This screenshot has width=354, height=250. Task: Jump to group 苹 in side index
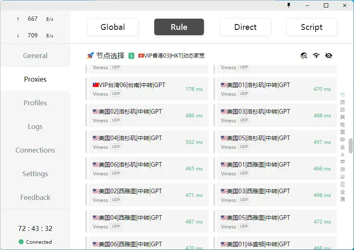point(342,162)
